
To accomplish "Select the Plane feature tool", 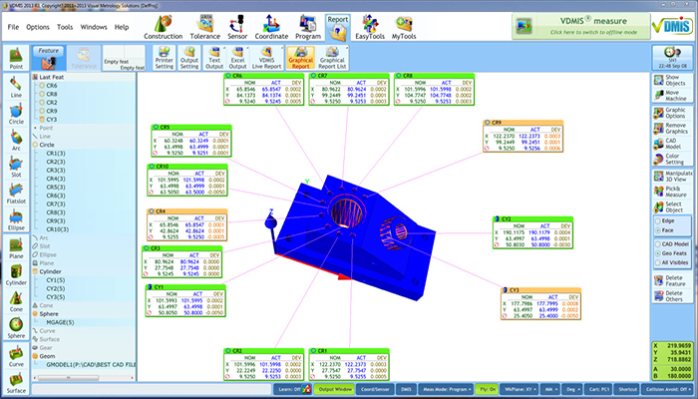I will pyautogui.click(x=17, y=248).
